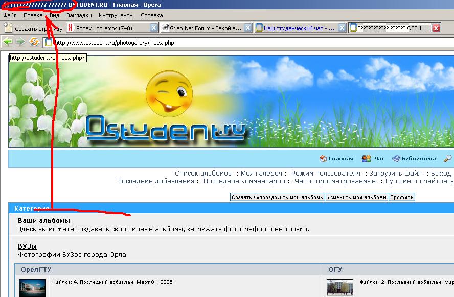Click the Библиотека book icon
Screen dimensions: 454x297
[x=396, y=158]
